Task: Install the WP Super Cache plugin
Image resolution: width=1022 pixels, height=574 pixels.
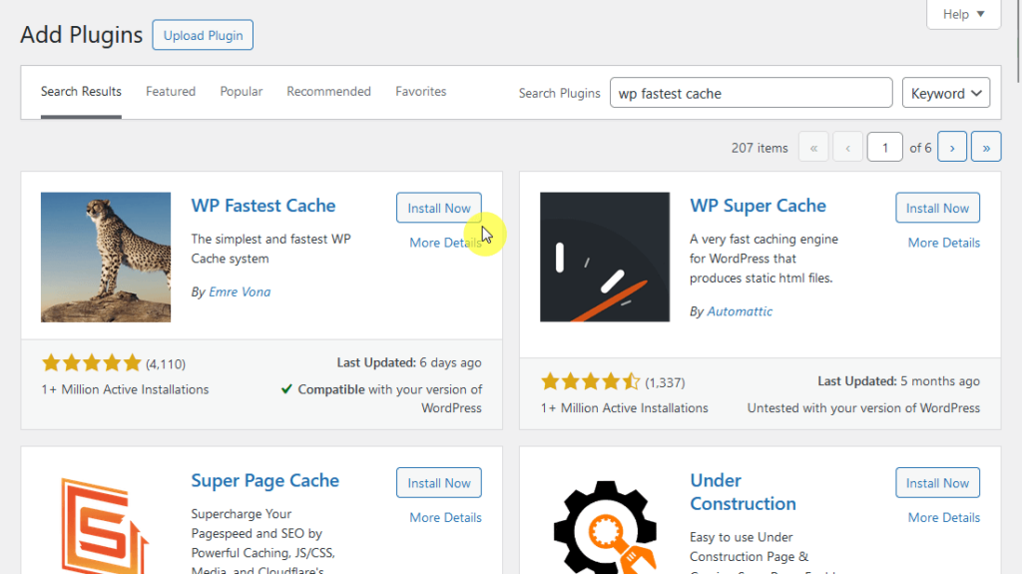Action: pyautogui.click(x=937, y=208)
